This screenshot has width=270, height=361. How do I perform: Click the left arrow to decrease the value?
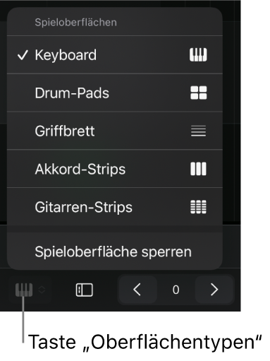pyautogui.click(x=137, y=290)
